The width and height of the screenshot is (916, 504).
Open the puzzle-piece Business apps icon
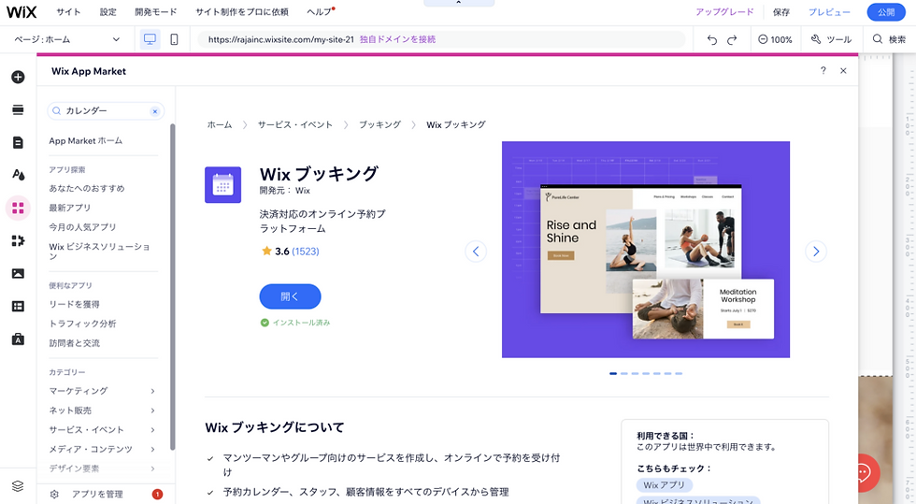point(18,241)
